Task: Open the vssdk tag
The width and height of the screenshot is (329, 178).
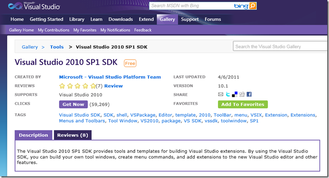Action: click(x=211, y=121)
